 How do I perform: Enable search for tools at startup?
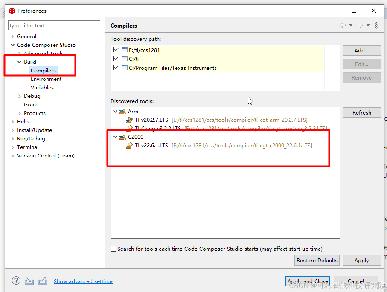(x=113, y=249)
